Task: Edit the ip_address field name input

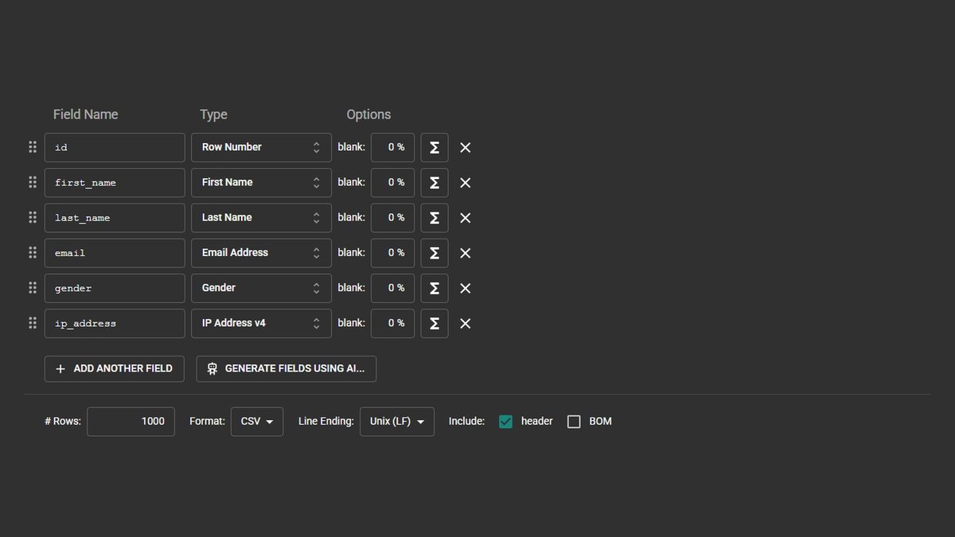Action: pos(115,323)
